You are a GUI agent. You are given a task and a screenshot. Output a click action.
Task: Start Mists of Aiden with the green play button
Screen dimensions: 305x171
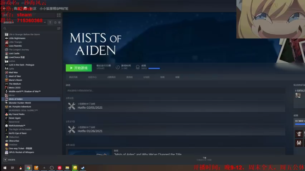pyautogui.click(x=79, y=68)
